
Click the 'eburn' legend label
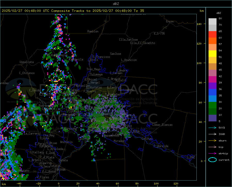pos(222,141)
